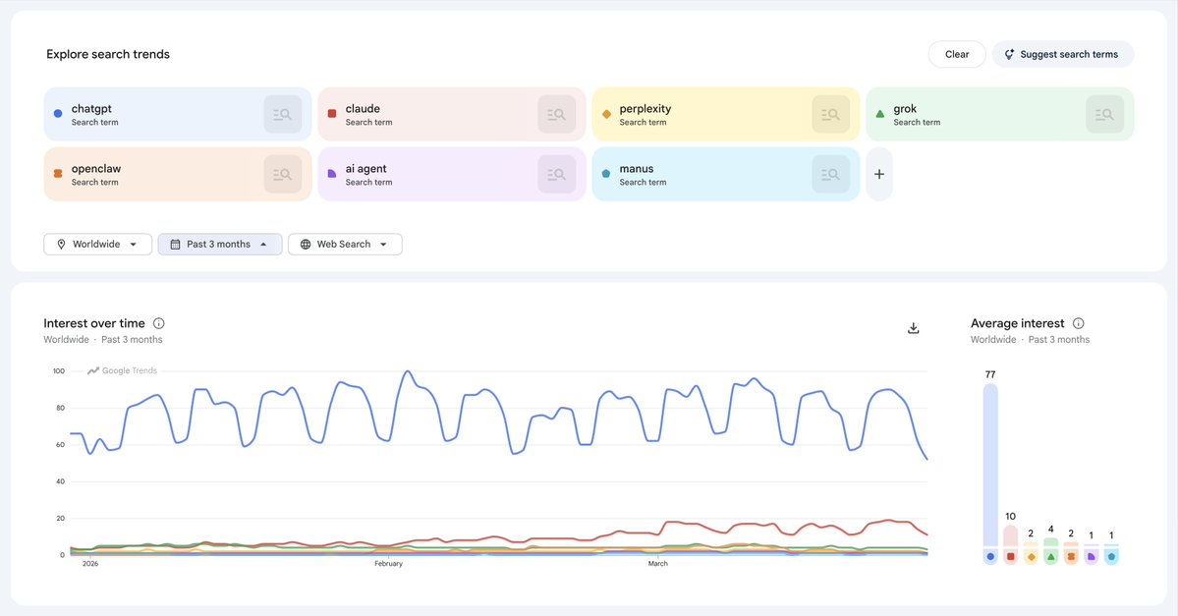Show info for Interest over time
The image size is (1178, 616).
click(x=158, y=323)
